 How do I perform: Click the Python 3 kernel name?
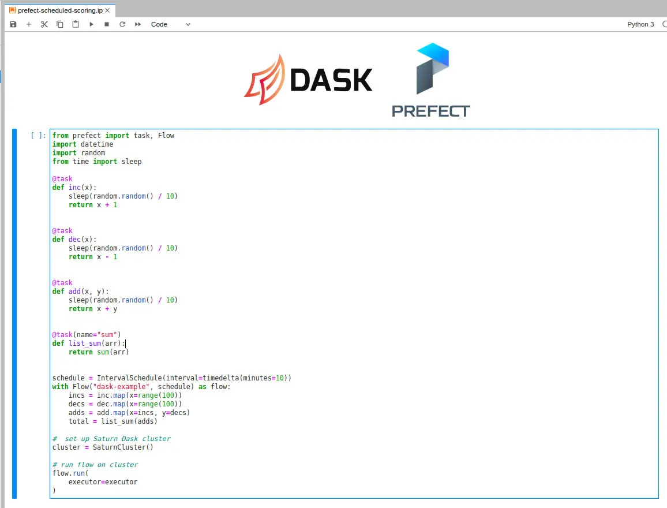(x=640, y=24)
